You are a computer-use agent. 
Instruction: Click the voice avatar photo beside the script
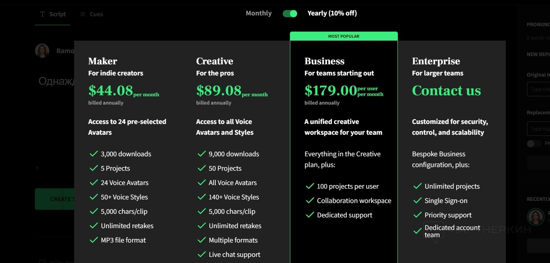point(42,51)
